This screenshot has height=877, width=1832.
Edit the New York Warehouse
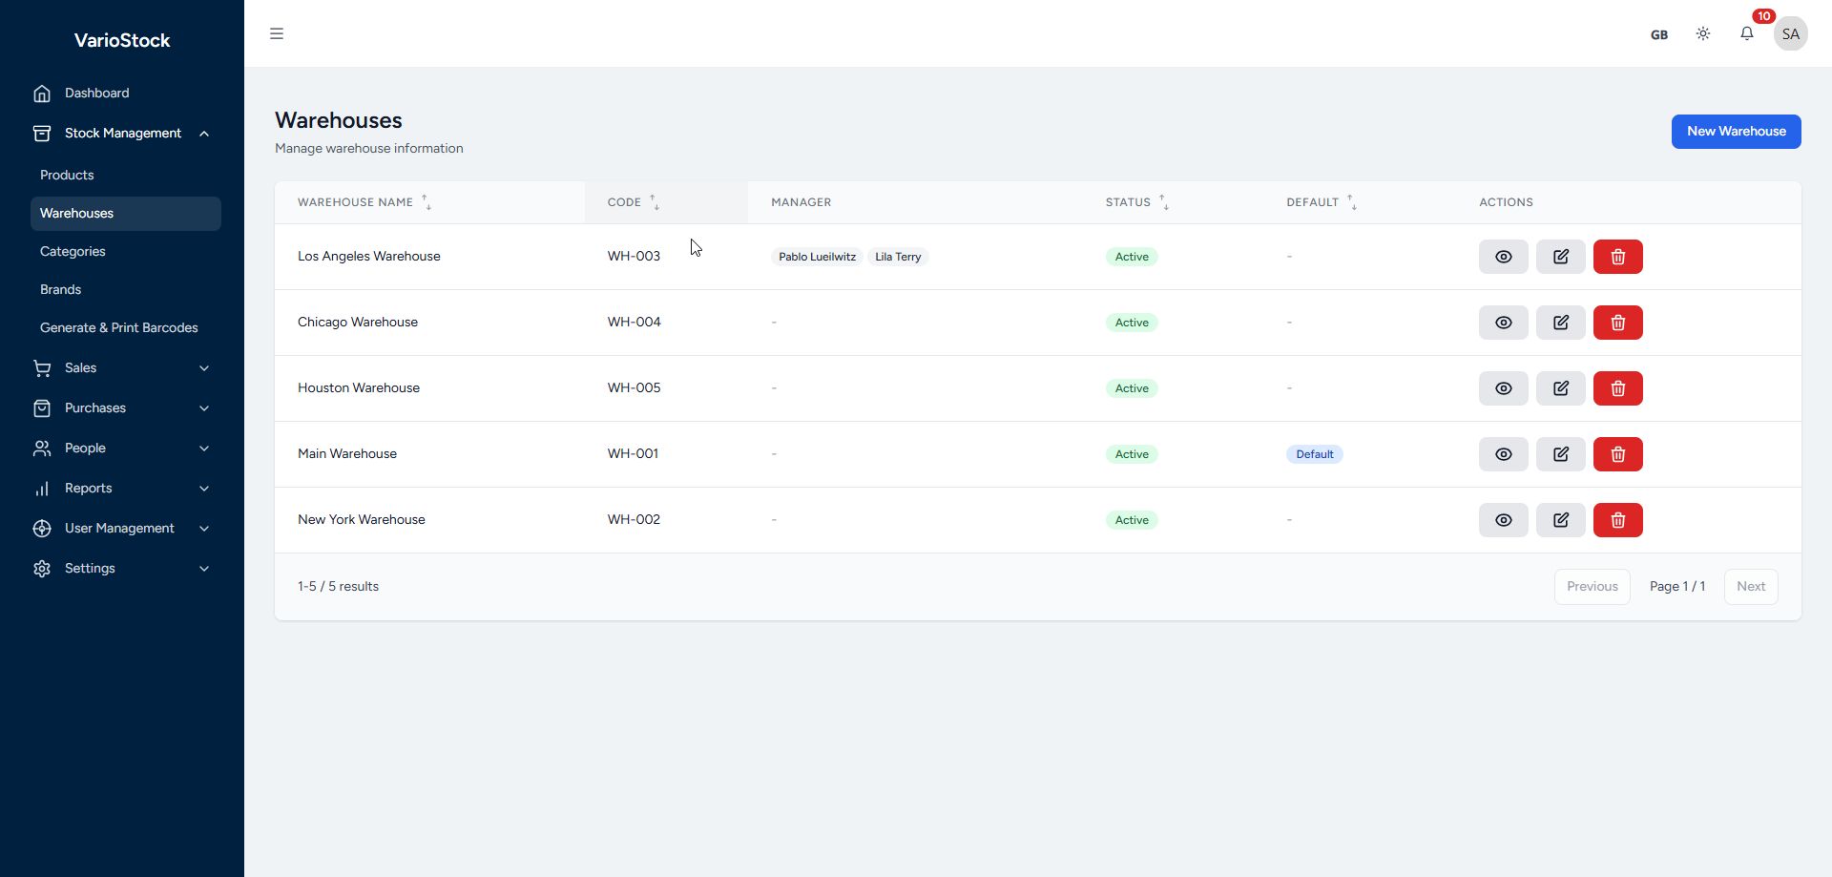point(1561,520)
